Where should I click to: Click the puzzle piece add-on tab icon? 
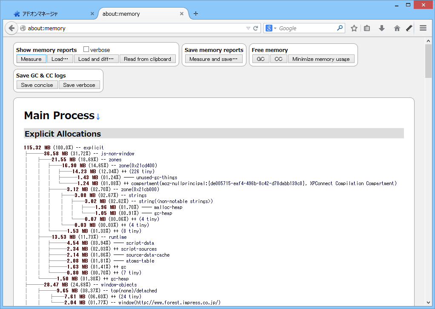pyautogui.click(x=17, y=14)
